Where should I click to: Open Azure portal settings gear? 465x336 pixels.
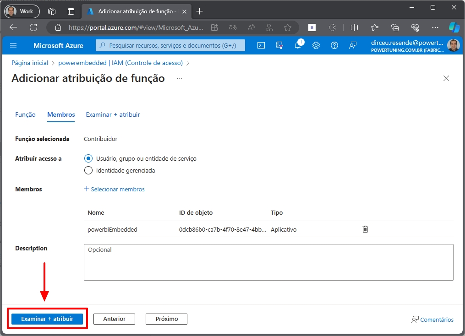[x=316, y=45]
